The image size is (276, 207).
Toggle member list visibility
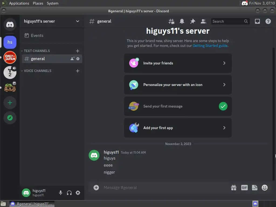(203, 21)
